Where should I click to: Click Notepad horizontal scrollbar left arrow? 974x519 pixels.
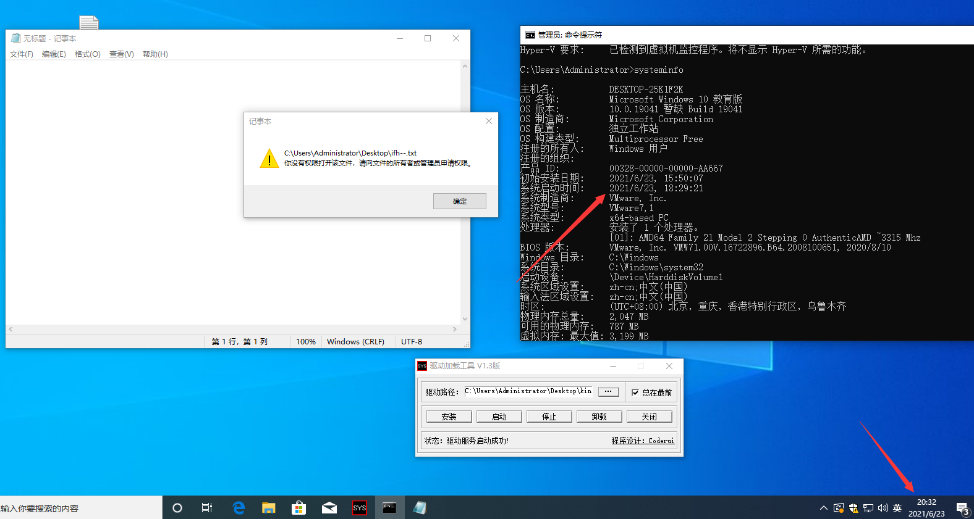tap(11, 330)
